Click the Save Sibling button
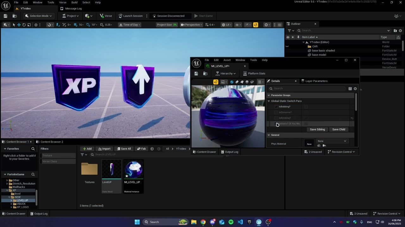The image size is (405, 227). pyautogui.click(x=317, y=129)
